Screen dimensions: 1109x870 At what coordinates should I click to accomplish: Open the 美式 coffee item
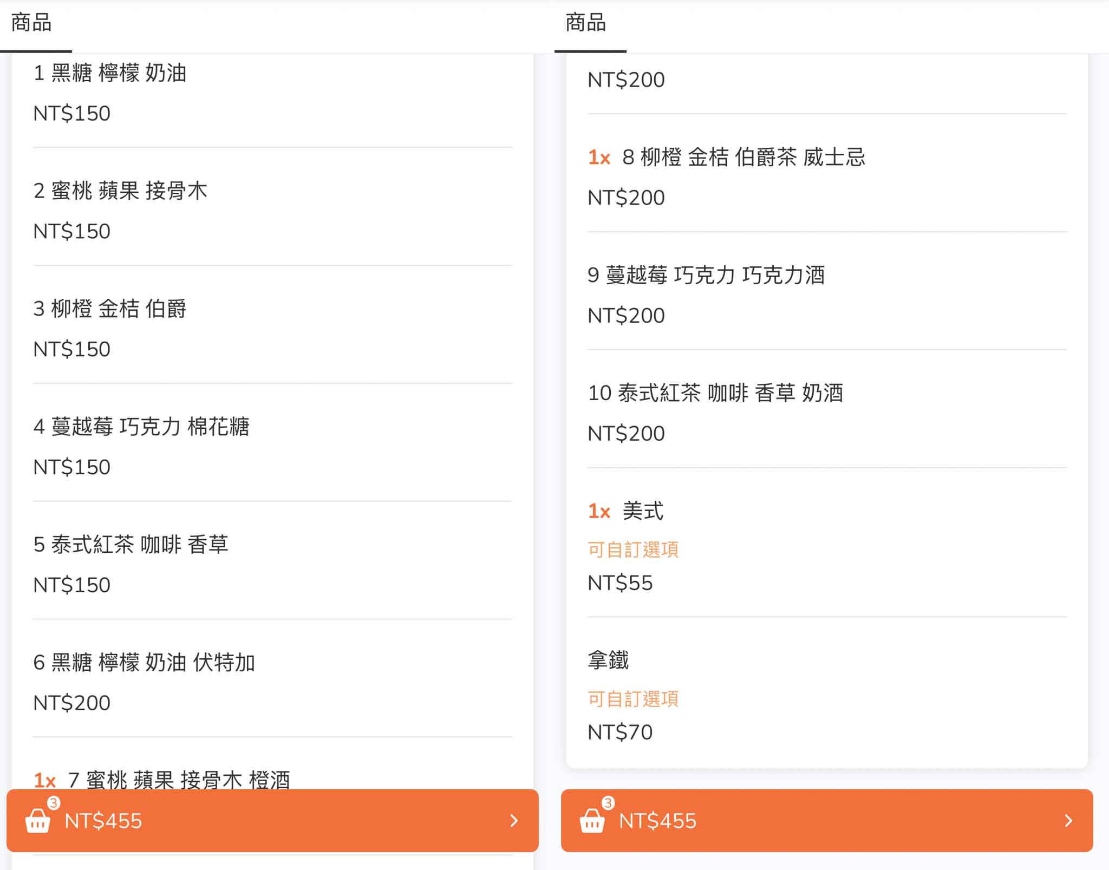[642, 511]
